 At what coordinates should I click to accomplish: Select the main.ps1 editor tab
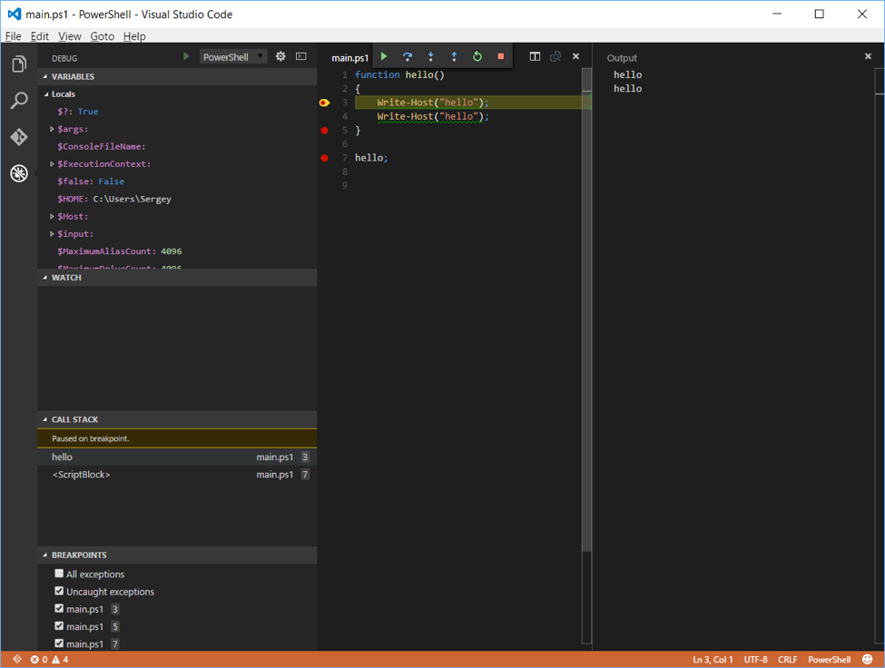349,56
